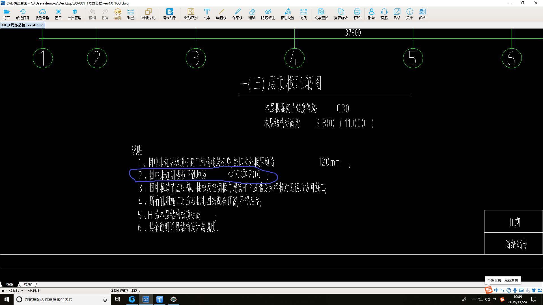Open the 账号 account menu
The height and width of the screenshot is (305, 543).
371,14
